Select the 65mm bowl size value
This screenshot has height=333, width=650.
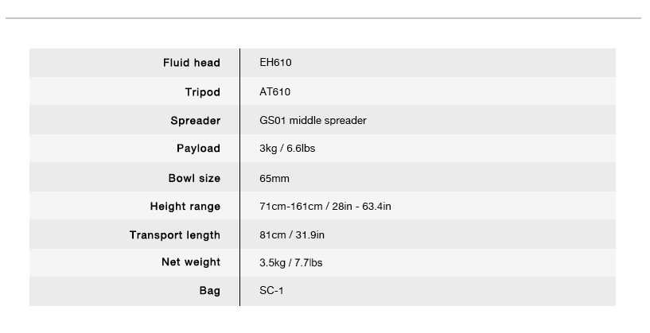tap(274, 179)
